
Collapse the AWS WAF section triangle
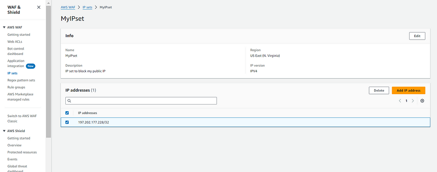[x=4, y=27]
